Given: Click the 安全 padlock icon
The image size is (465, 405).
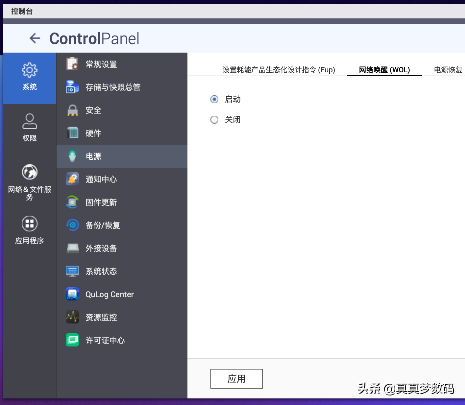Looking at the screenshot, I should click(72, 110).
